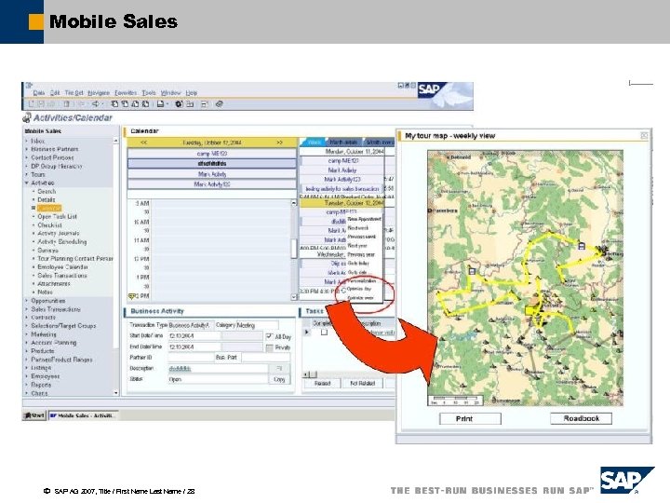Switch to the Week tab
This screenshot has width=670, height=503.
tap(315, 142)
